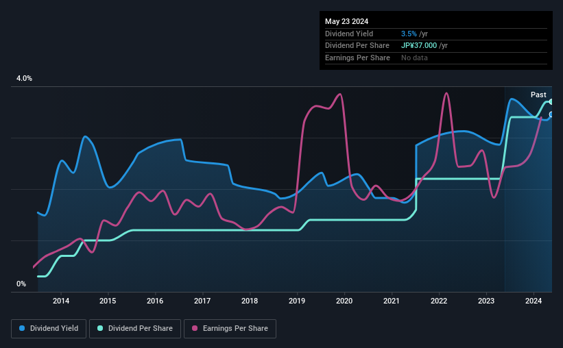
Task: Toggle the Dividend Yield legend button
Action: 49,329
